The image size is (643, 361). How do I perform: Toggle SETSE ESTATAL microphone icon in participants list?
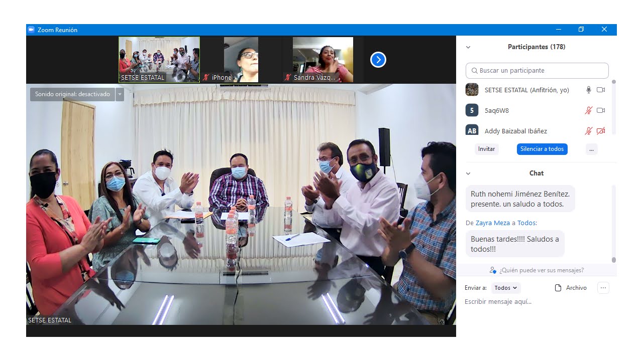point(589,90)
